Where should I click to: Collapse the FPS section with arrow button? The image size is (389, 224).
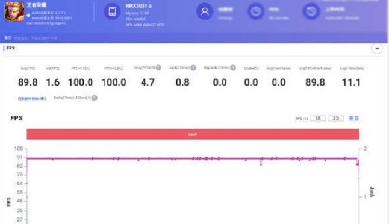click(x=377, y=48)
